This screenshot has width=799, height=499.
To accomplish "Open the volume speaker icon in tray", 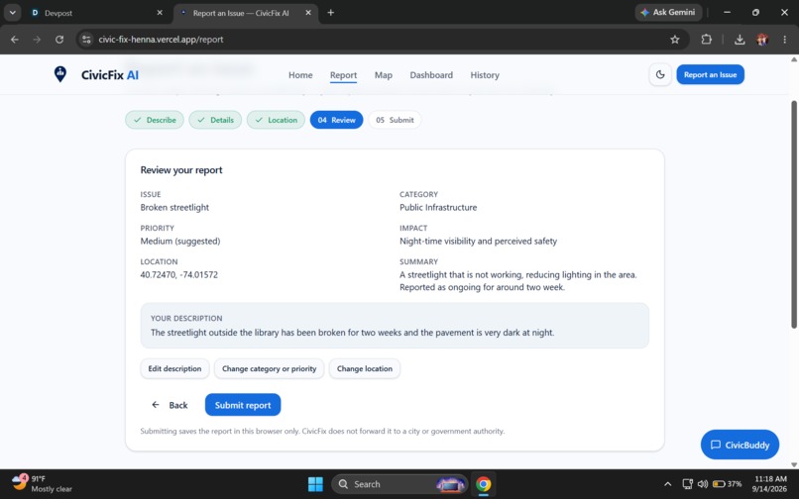I will click(x=703, y=484).
